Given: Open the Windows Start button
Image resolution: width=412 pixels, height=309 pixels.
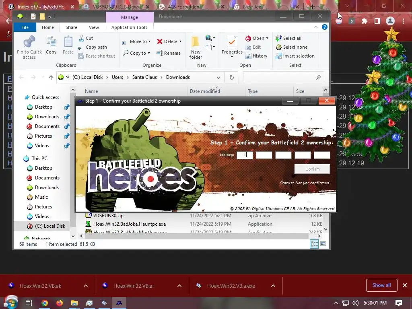Looking at the screenshot, I should pos(10,303).
